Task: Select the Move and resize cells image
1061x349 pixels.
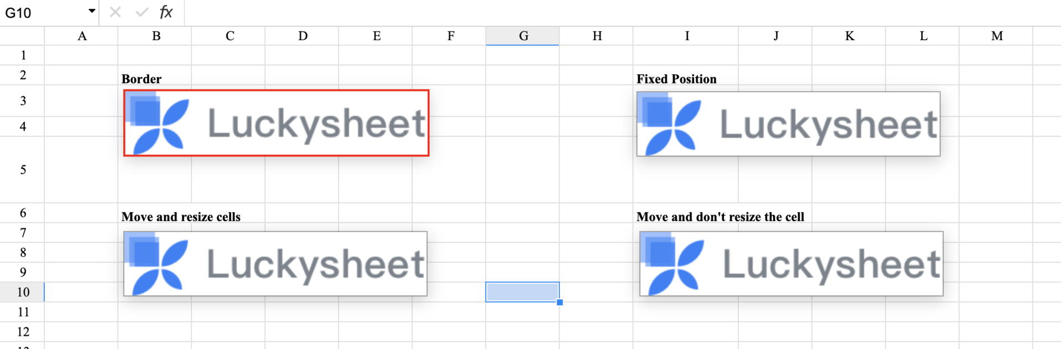Action: [x=275, y=264]
